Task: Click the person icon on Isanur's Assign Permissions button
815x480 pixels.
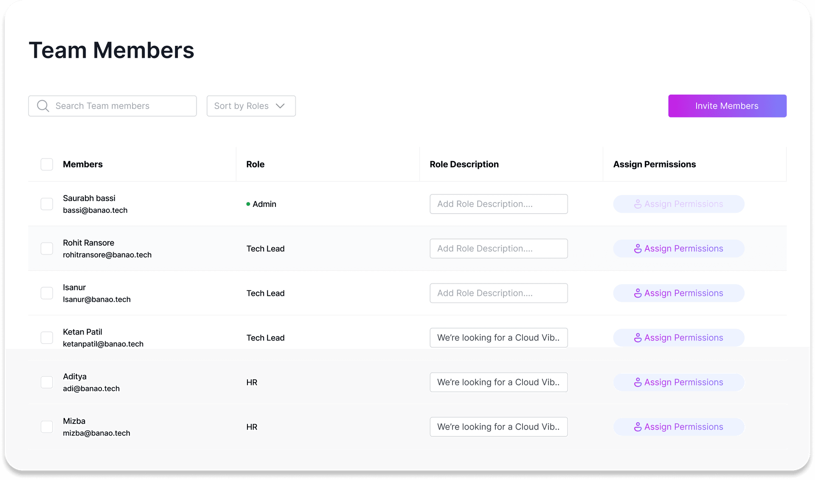Action: pyautogui.click(x=638, y=293)
